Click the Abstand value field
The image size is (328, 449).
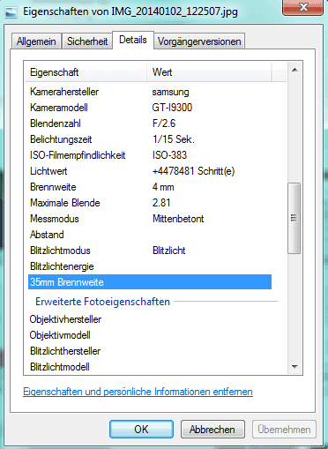click(211, 235)
